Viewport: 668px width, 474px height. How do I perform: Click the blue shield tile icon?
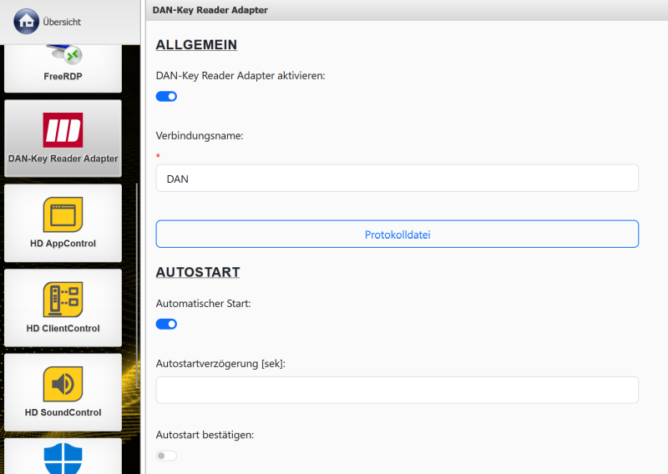pyautogui.click(x=63, y=457)
